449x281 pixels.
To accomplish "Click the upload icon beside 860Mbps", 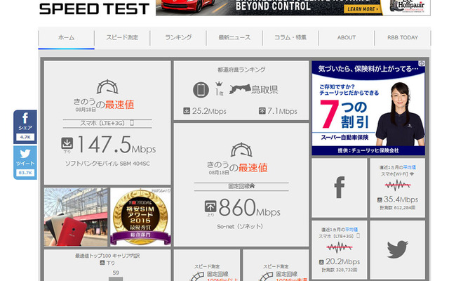I will click(x=210, y=207).
